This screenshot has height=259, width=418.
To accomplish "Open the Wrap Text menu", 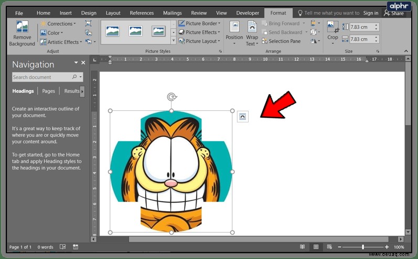I will tap(252, 33).
